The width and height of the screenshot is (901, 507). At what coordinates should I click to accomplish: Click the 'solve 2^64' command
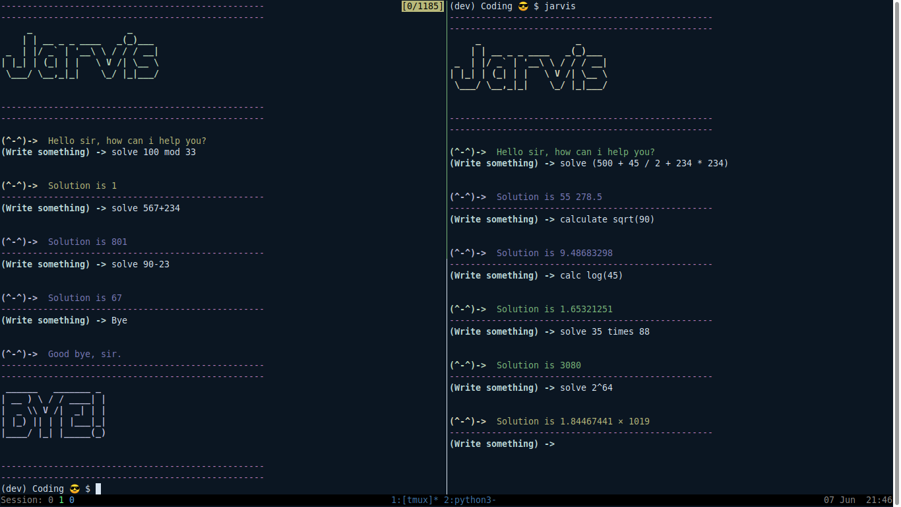click(x=586, y=388)
